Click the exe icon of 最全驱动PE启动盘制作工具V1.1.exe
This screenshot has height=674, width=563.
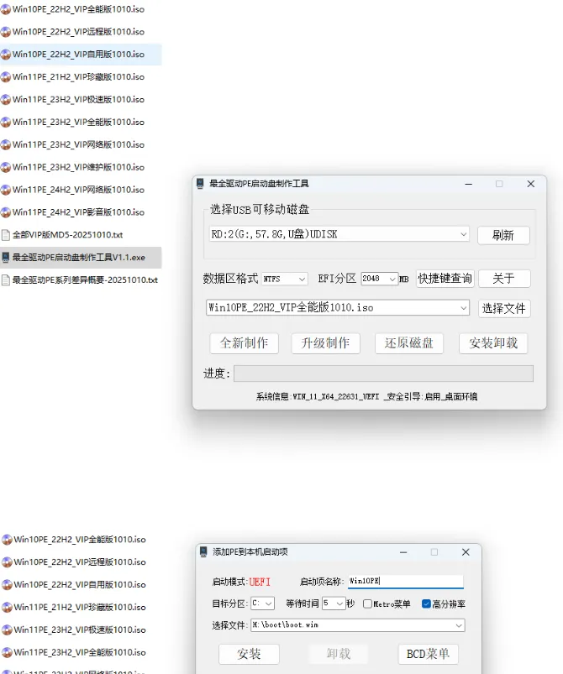point(6,258)
